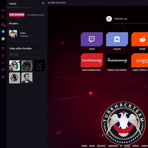Viewport: 148px width, 148px height.
Task: Open the Downloads sidebar icon
Action: tap(3, 62)
